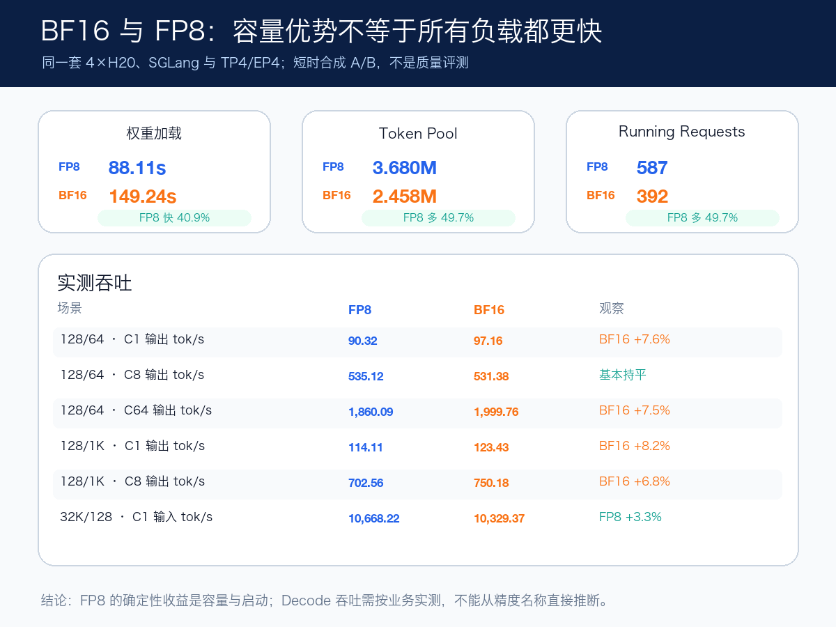Select the FP8 value 88.11s

[137, 168]
